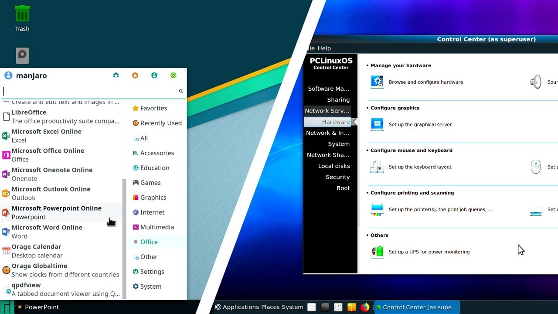Viewport: 558px width, 314px height.
Task: Select Network Sharing in sidebar
Action: coord(328,155)
